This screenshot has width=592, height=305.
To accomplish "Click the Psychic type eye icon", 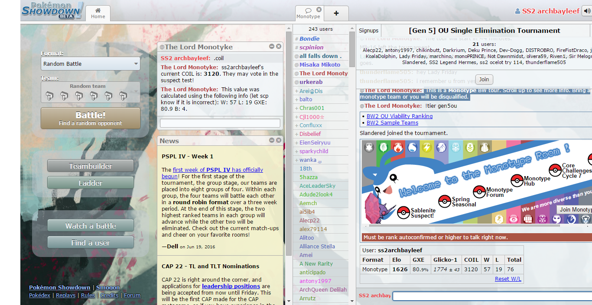I will click(513, 219).
